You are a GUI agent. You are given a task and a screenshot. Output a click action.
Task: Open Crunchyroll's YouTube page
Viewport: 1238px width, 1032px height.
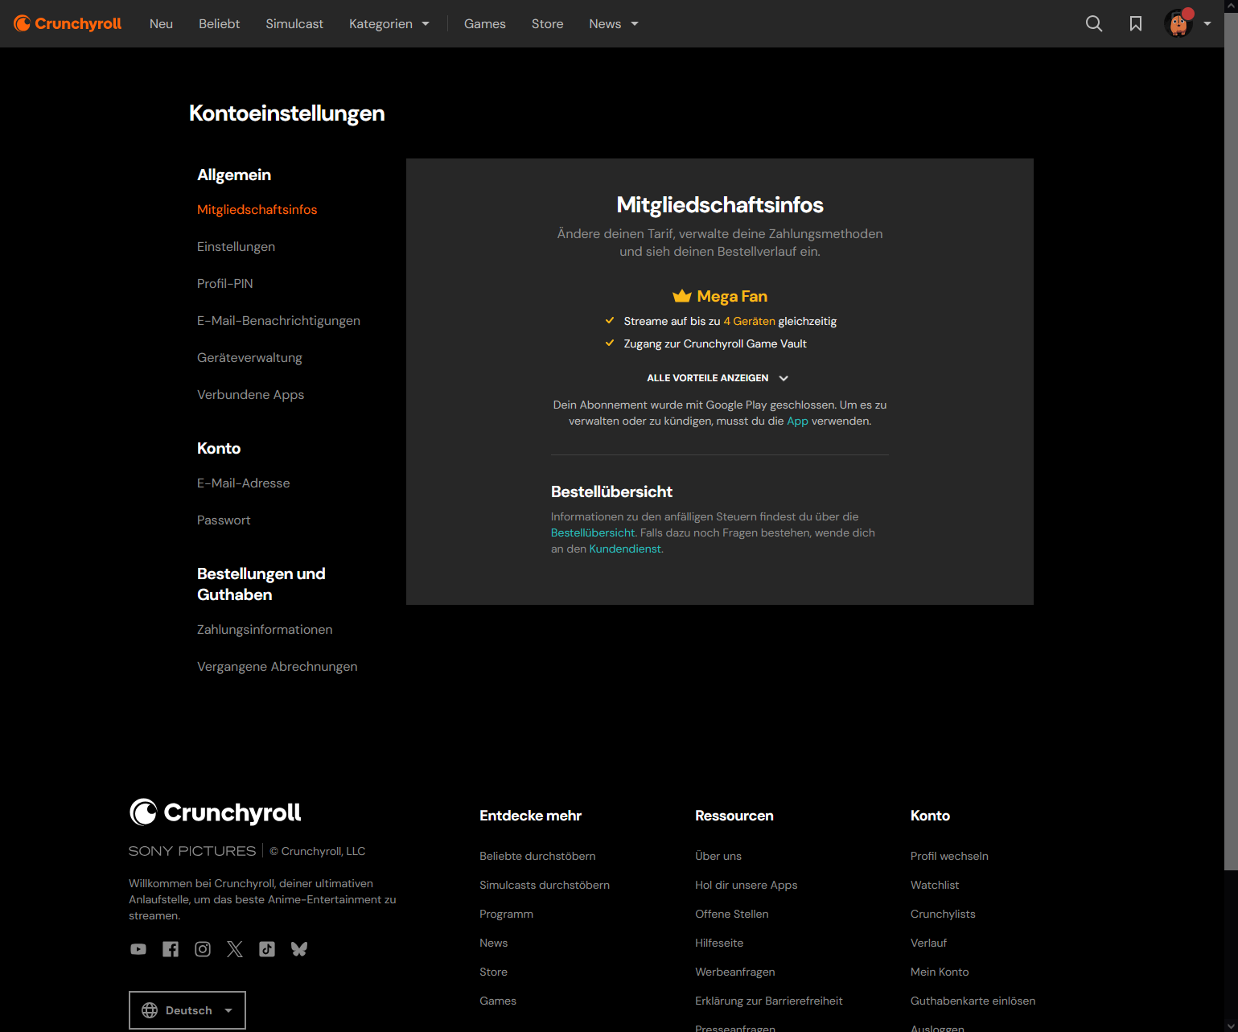[x=138, y=949]
